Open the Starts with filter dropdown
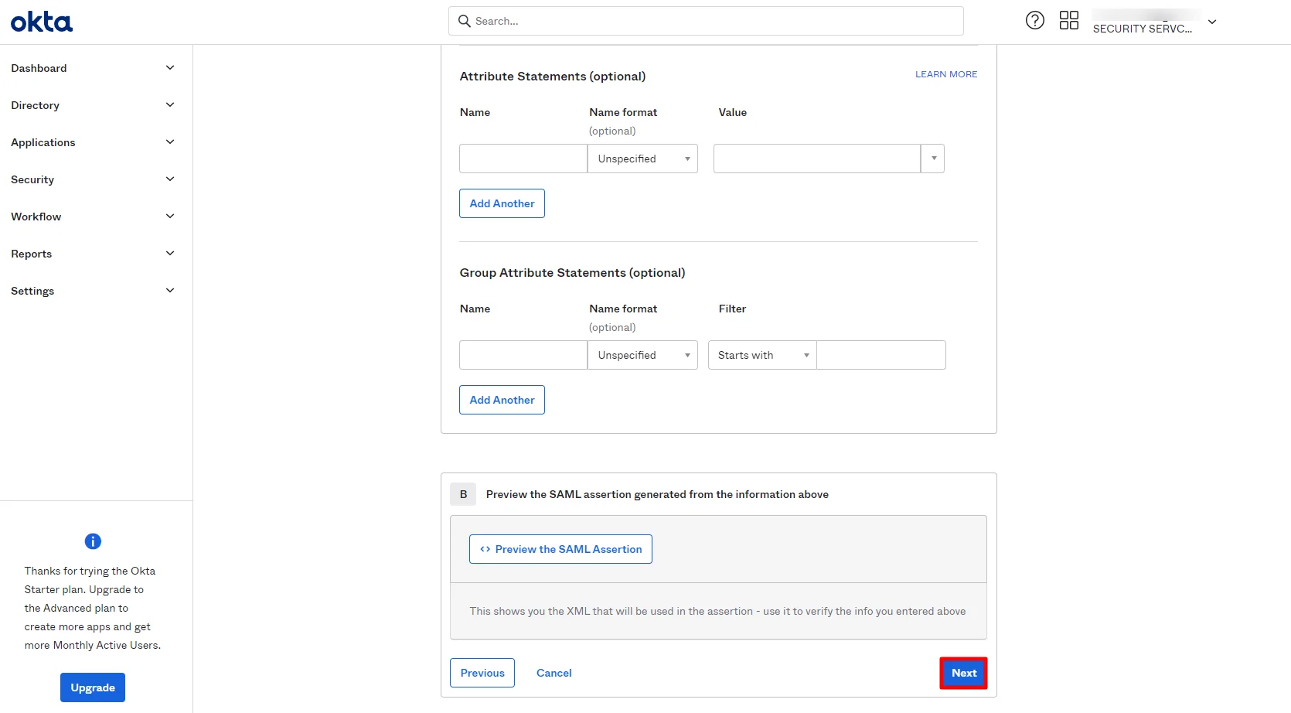The image size is (1291, 713). (761, 354)
